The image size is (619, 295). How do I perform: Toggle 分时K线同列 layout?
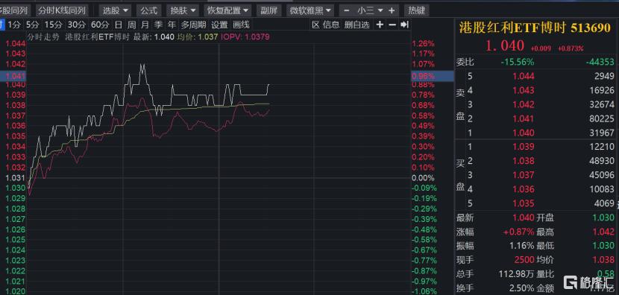pos(62,10)
